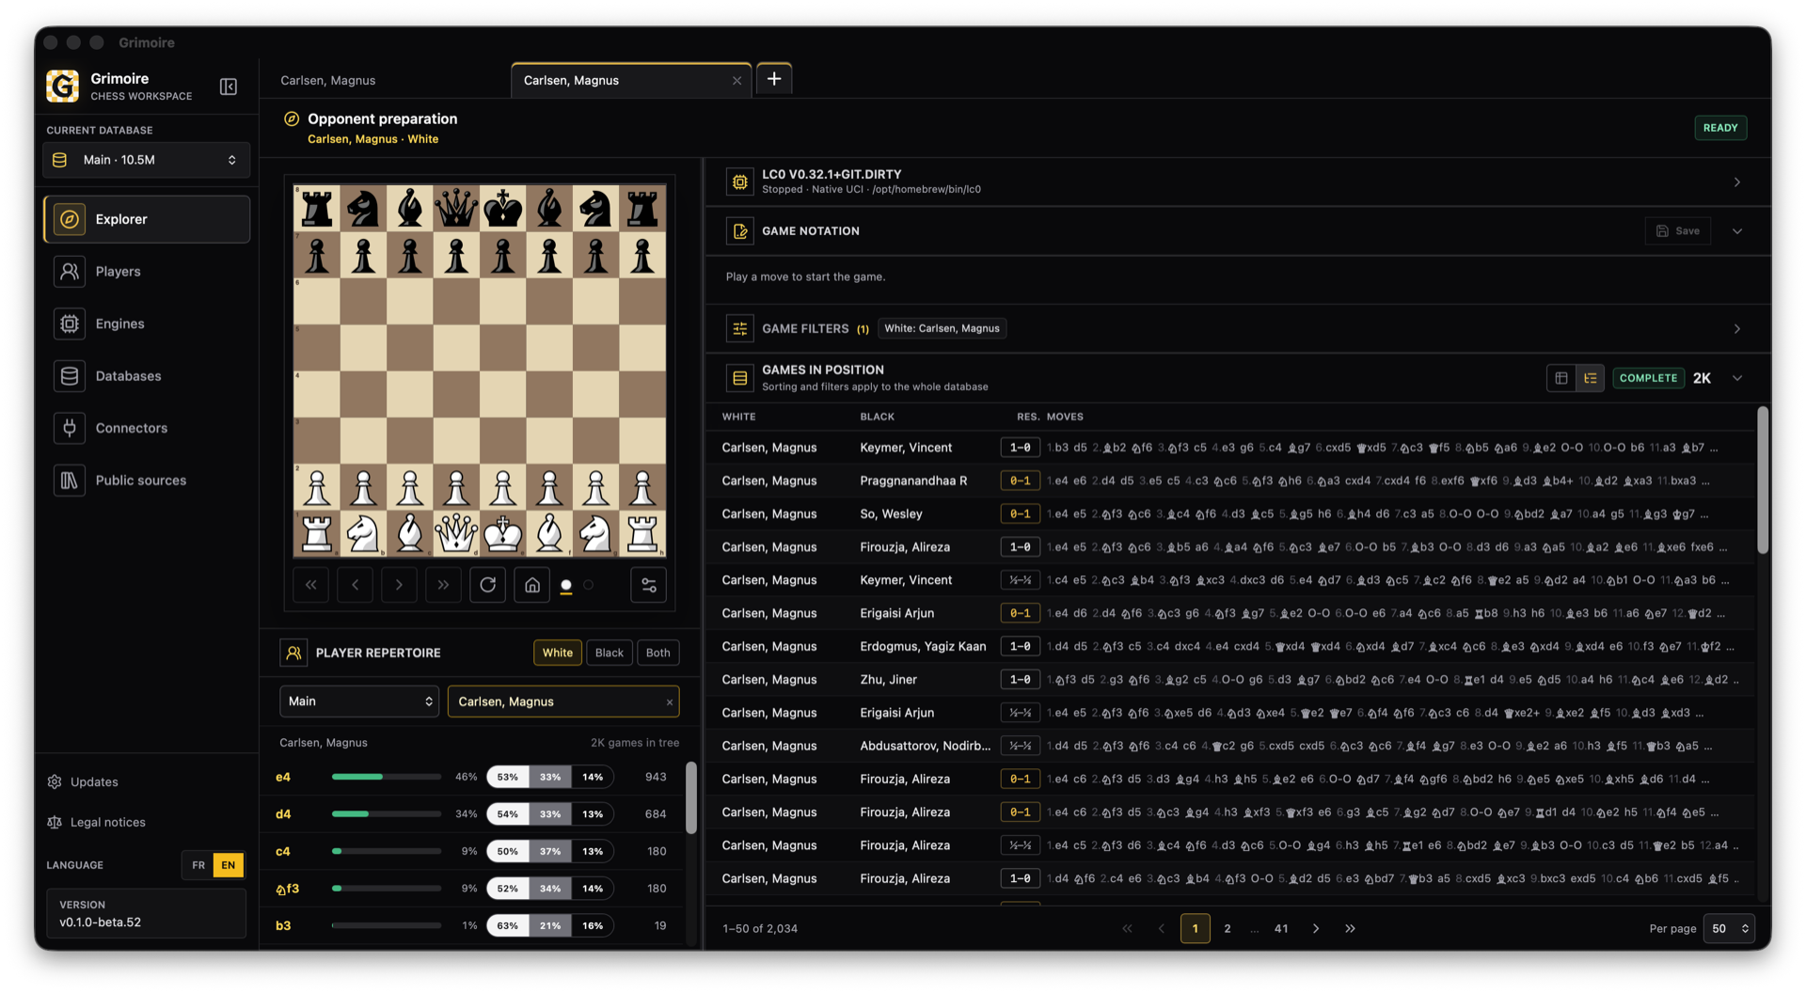This screenshot has width=1806, height=993.
Task: Show White repertoire
Action: pos(557,653)
